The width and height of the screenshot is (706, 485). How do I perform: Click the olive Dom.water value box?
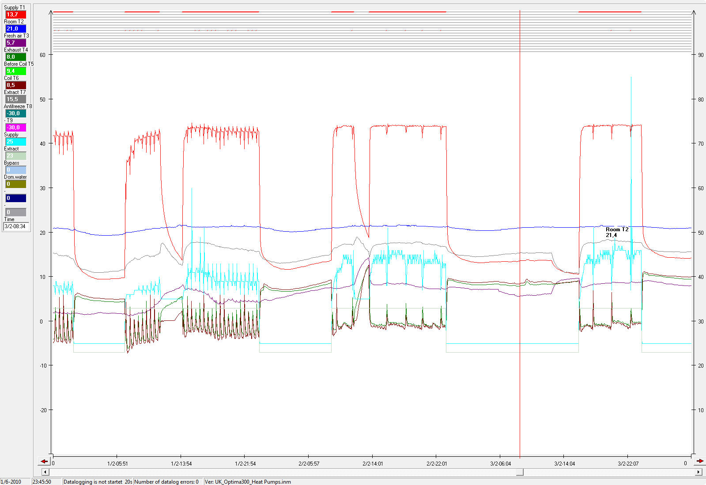pyautogui.click(x=15, y=184)
